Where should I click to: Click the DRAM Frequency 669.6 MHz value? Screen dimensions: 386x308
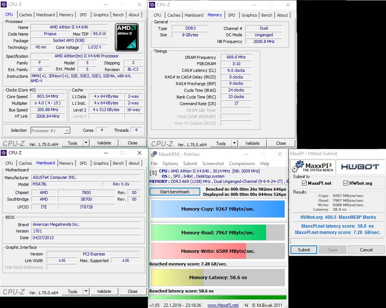point(236,57)
